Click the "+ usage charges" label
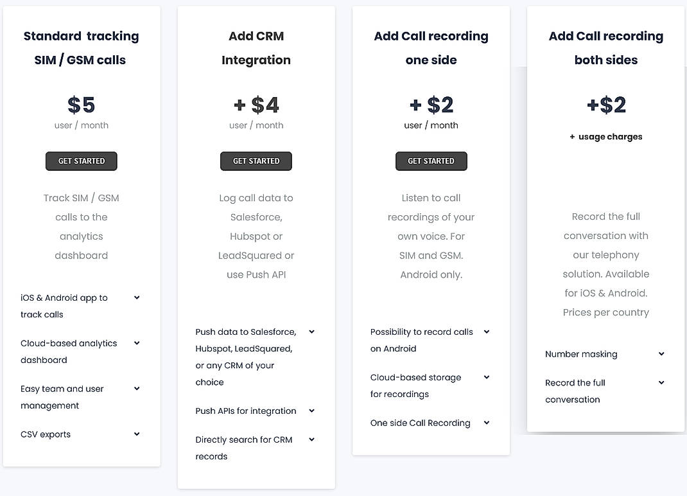This screenshot has width=687, height=496. (605, 136)
